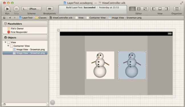Collapse the Container View disclosure triangle
This screenshot has height=107, width=185.
(x=8, y=46)
